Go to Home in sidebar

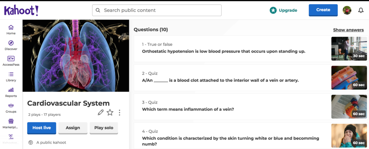(11, 30)
